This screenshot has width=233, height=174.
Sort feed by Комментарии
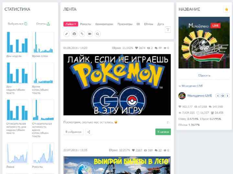(104, 24)
